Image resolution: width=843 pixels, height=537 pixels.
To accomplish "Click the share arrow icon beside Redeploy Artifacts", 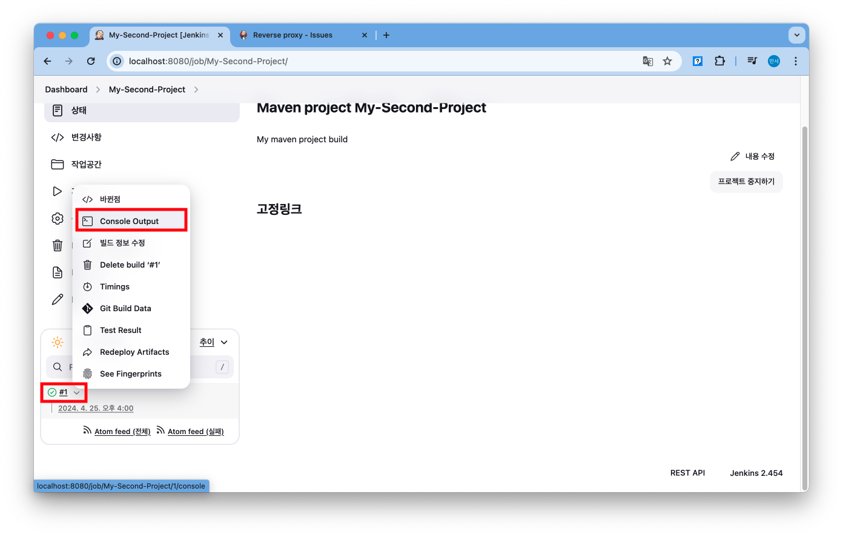I will click(x=88, y=352).
